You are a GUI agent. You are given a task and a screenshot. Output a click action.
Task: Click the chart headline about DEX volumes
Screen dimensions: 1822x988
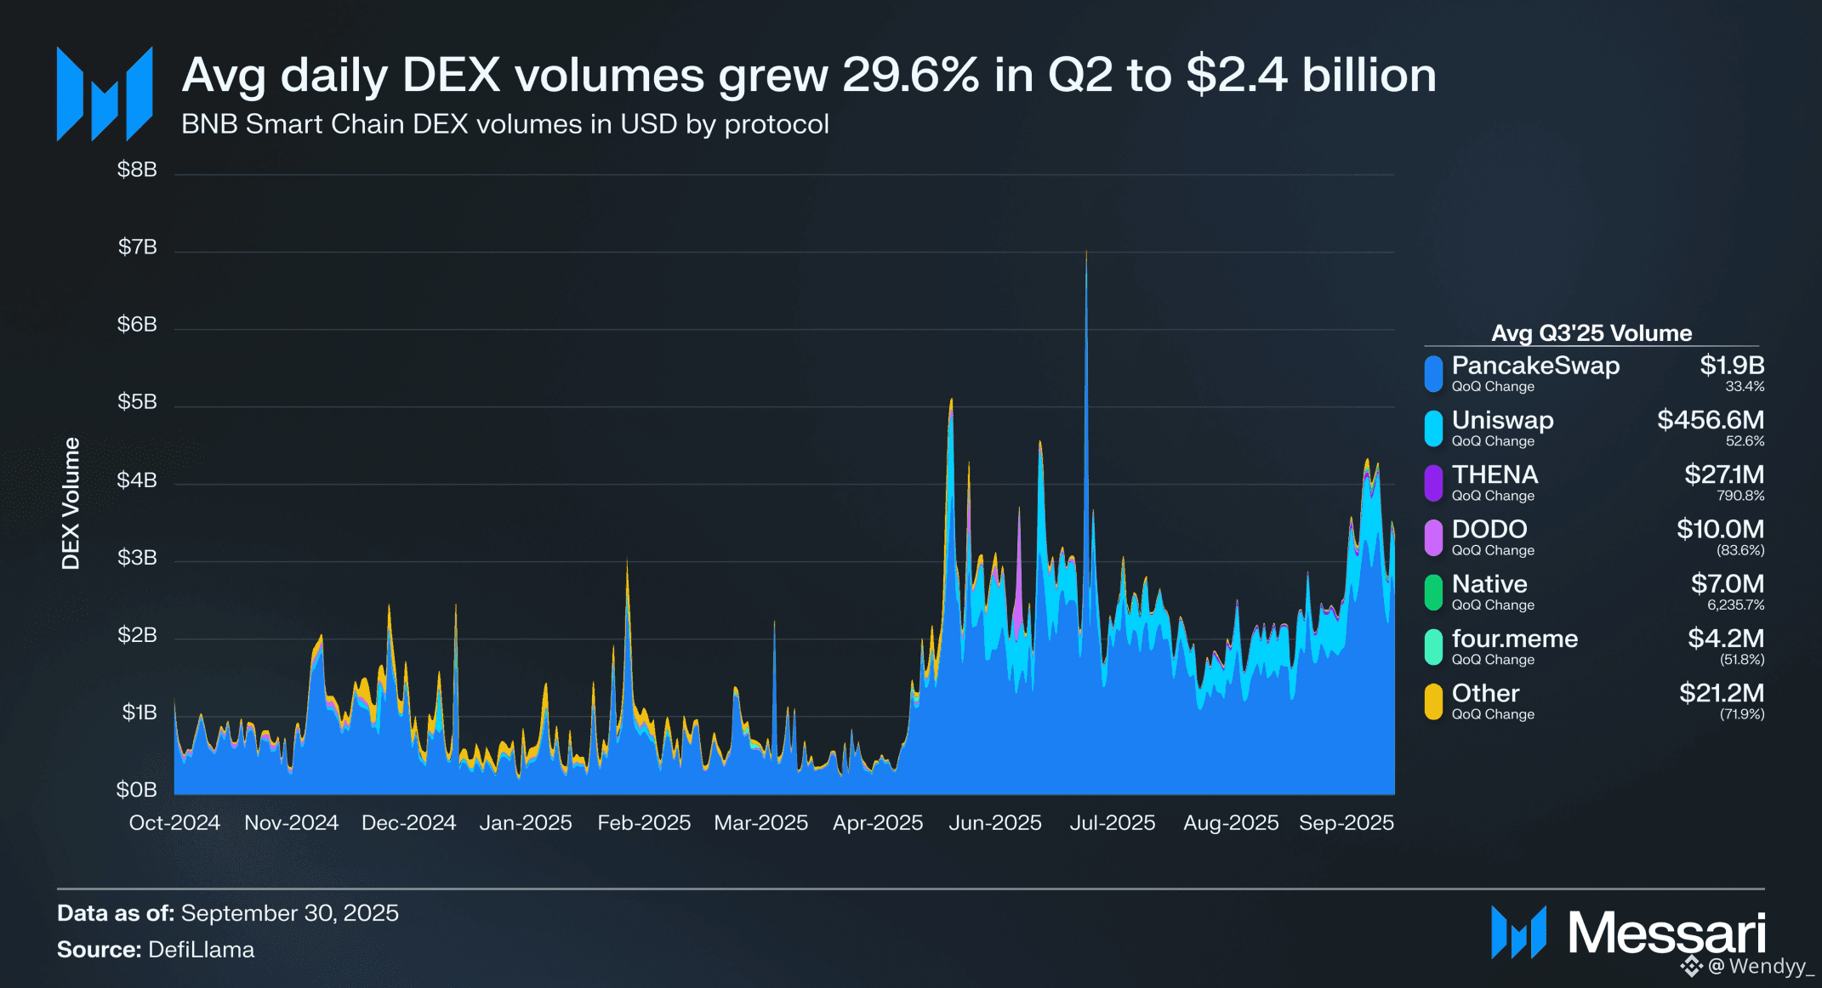[808, 75]
